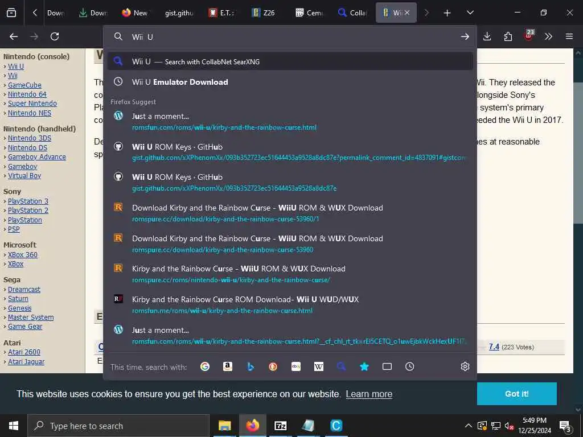Choose Wii U Emulator Download suggestion
The width and height of the screenshot is (583, 437).
click(290, 82)
